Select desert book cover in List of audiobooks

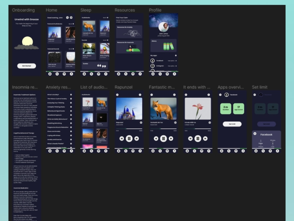click(88, 133)
